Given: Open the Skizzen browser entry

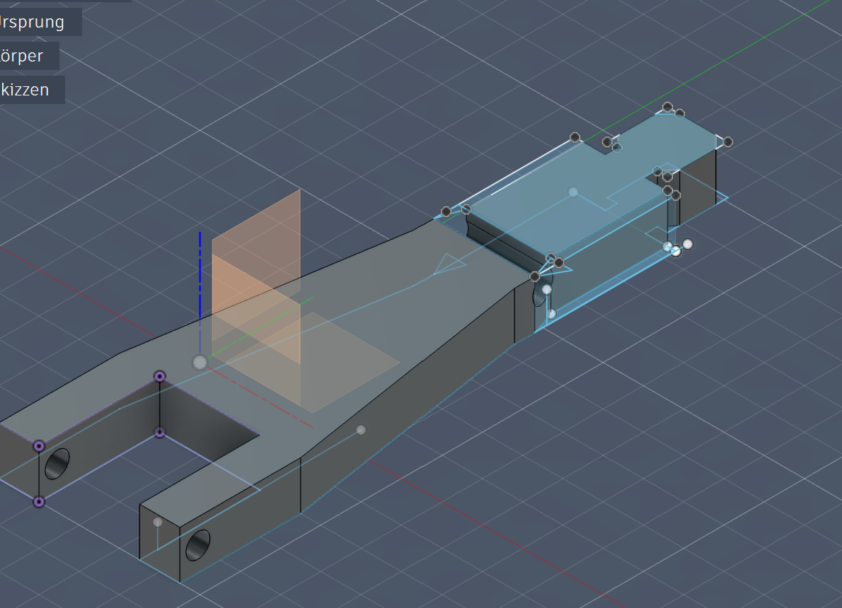Looking at the screenshot, I should click(25, 90).
